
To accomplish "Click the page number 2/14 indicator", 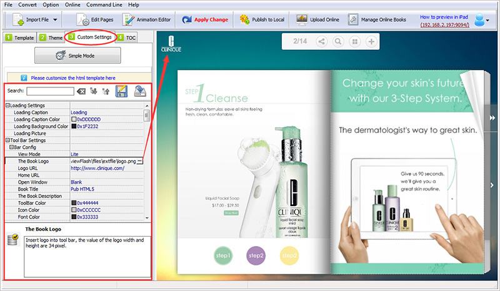I will [300, 41].
